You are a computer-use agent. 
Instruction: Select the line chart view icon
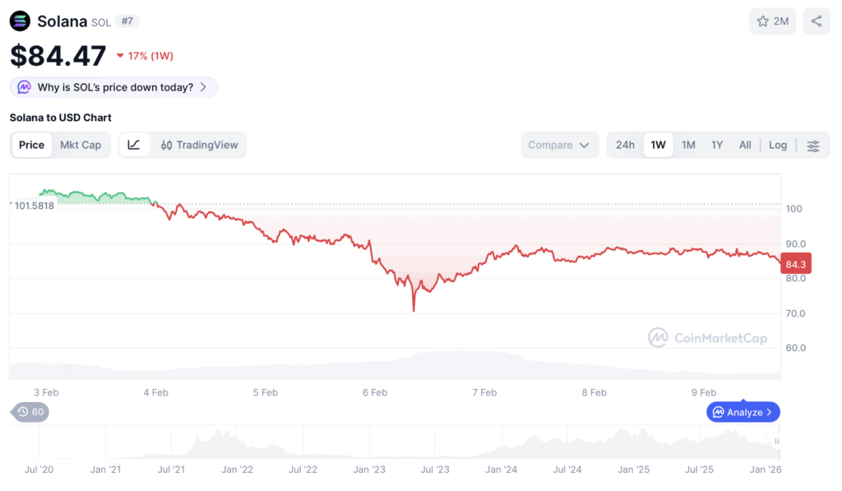coord(134,145)
